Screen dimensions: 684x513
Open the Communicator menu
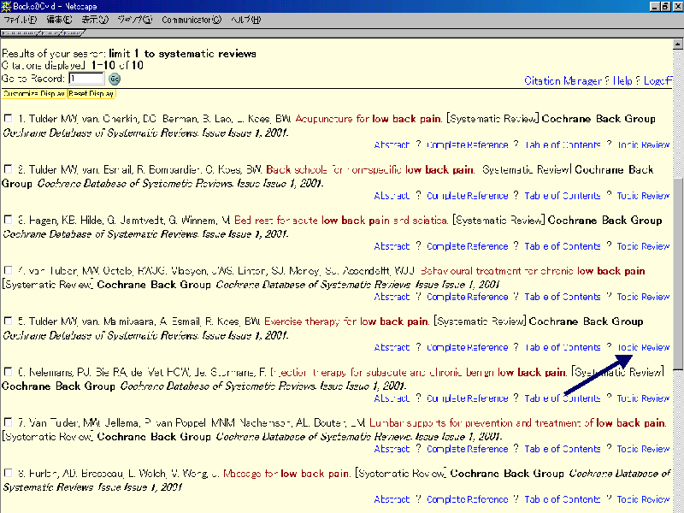click(191, 19)
